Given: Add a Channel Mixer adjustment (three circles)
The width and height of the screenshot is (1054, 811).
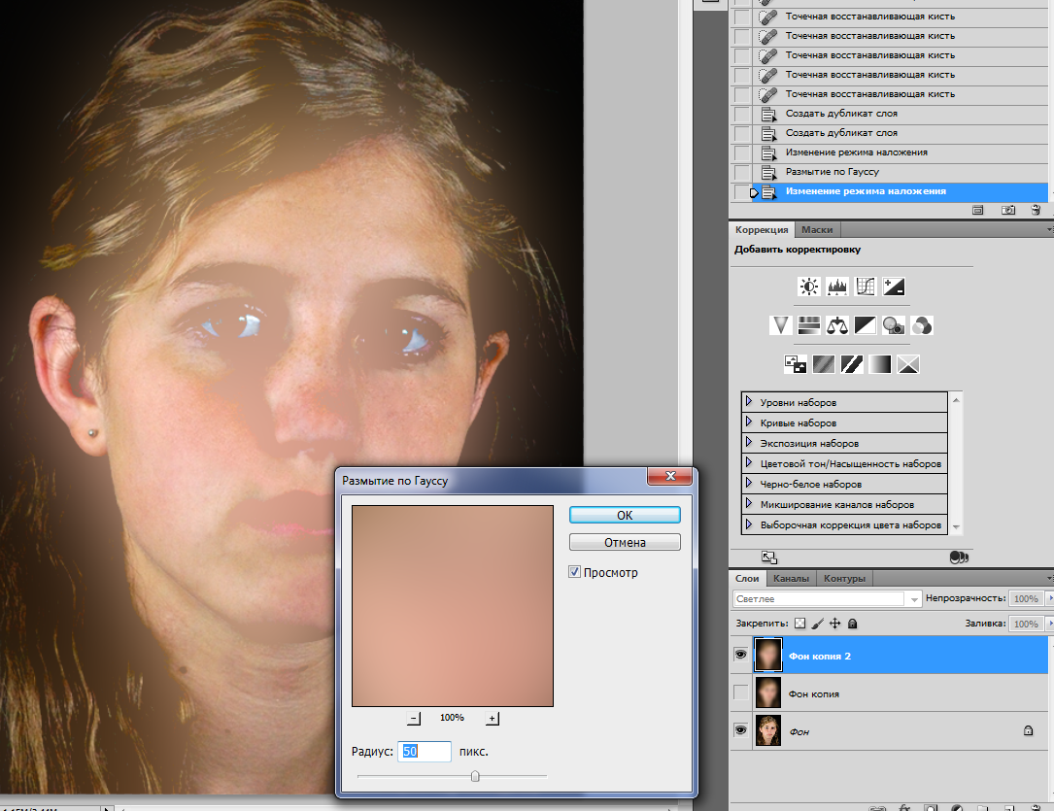Looking at the screenshot, I should tap(922, 326).
